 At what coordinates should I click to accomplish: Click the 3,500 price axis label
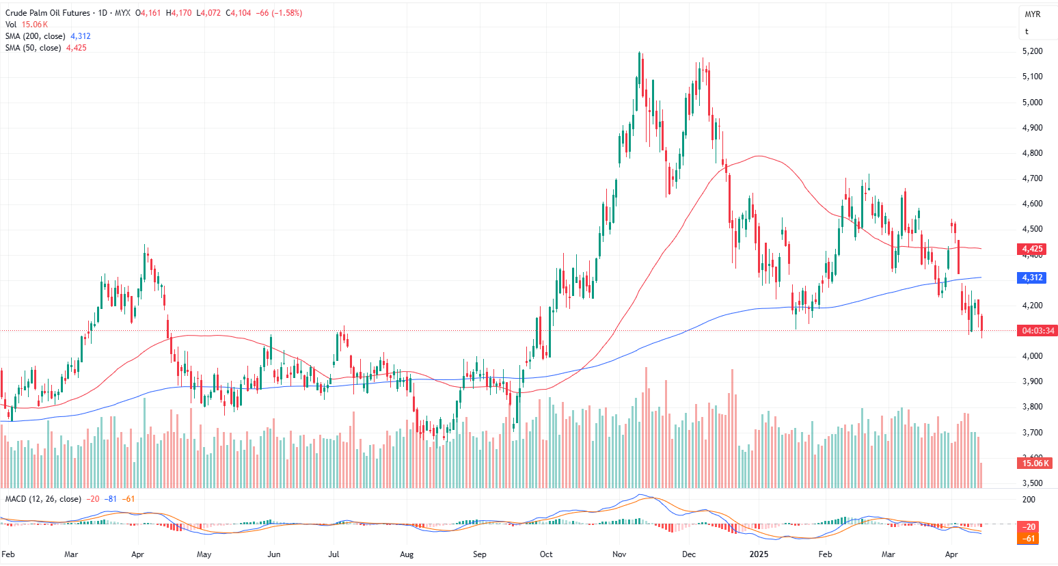tap(1032, 483)
